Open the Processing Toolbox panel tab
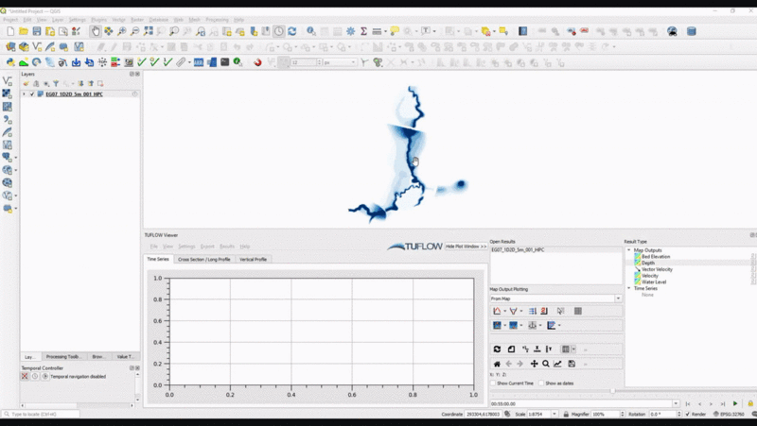The image size is (757, 426). [63, 357]
